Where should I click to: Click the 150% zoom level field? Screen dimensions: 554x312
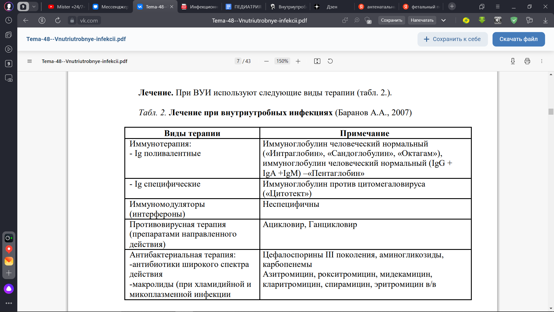tap(282, 61)
